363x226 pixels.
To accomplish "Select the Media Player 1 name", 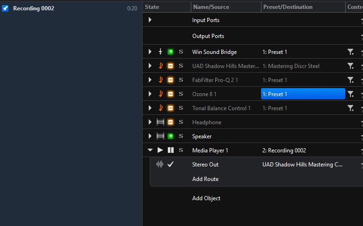I will pyautogui.click(x=210, y=151).
